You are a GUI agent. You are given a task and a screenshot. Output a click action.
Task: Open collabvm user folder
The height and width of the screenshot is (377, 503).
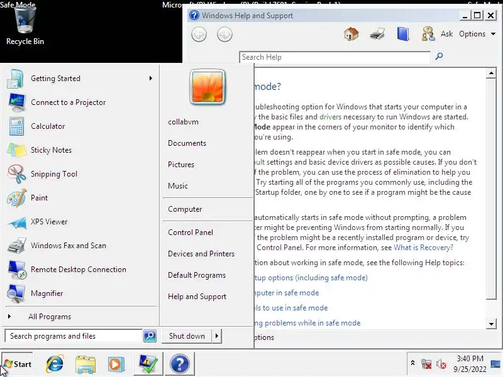183,122
